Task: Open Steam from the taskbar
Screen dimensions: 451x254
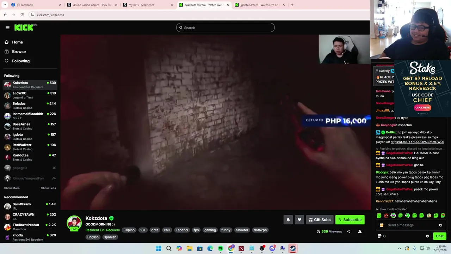Action: pyautogui.click(x=293, y=248)
